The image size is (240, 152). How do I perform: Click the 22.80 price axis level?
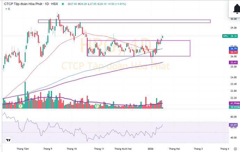pos(234,91)
